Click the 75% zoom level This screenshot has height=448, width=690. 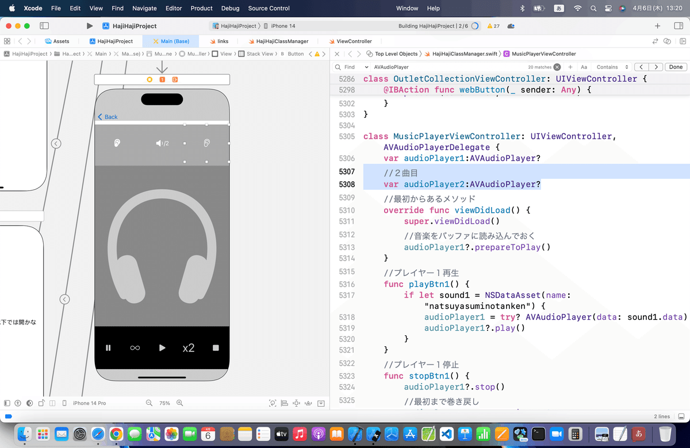(164, 403)
